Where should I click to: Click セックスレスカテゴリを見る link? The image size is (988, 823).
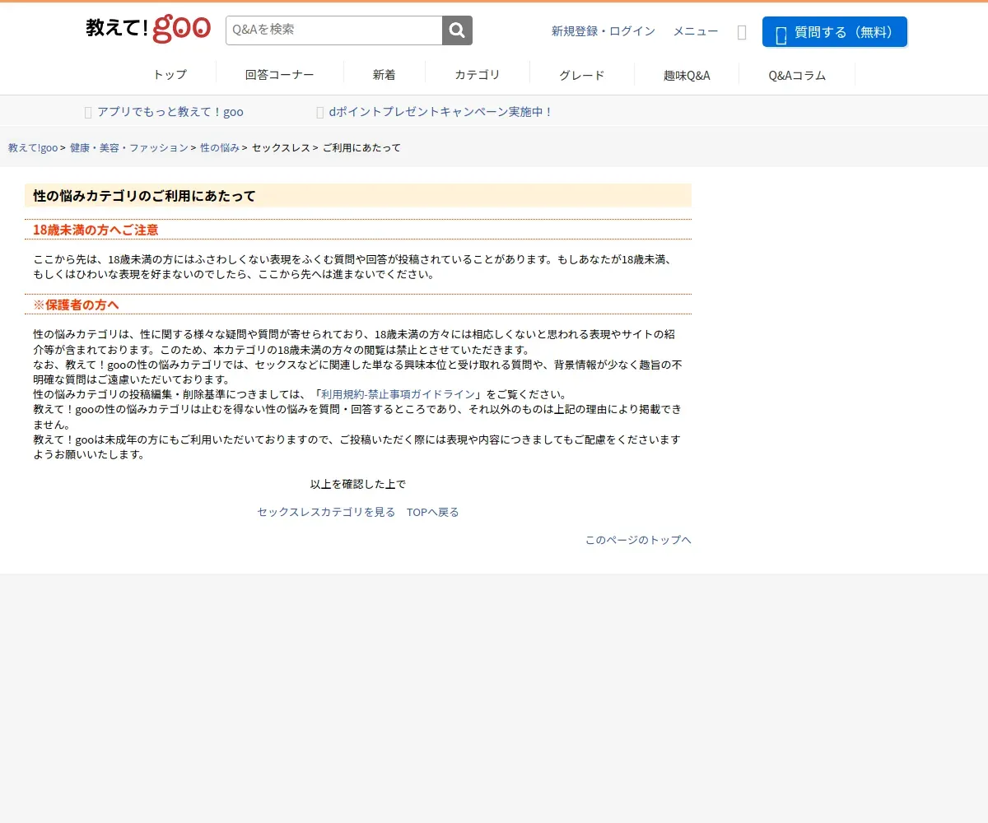[326, 512]
